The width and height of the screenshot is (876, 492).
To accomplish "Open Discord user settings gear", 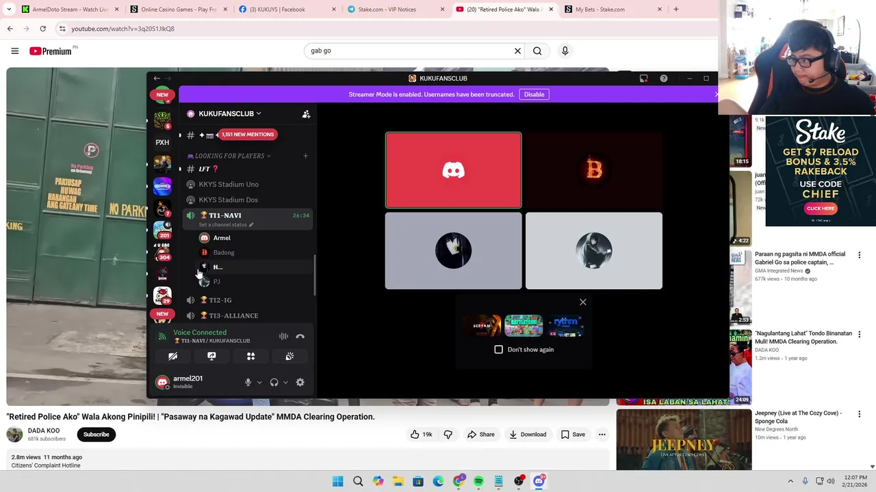I will coord(300,383).
